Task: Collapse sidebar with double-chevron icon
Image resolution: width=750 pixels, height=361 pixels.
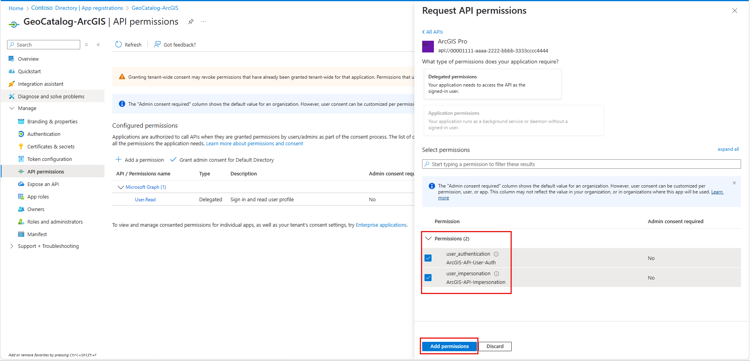Action: click(98, 45)
